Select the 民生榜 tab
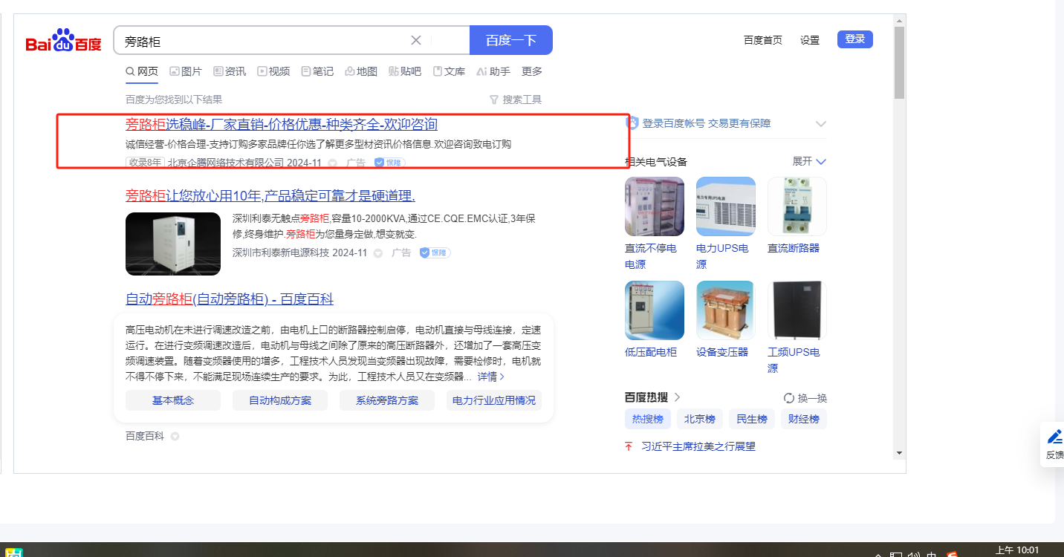This screenshot has width=1064, height=557. (x=752, y=419)
